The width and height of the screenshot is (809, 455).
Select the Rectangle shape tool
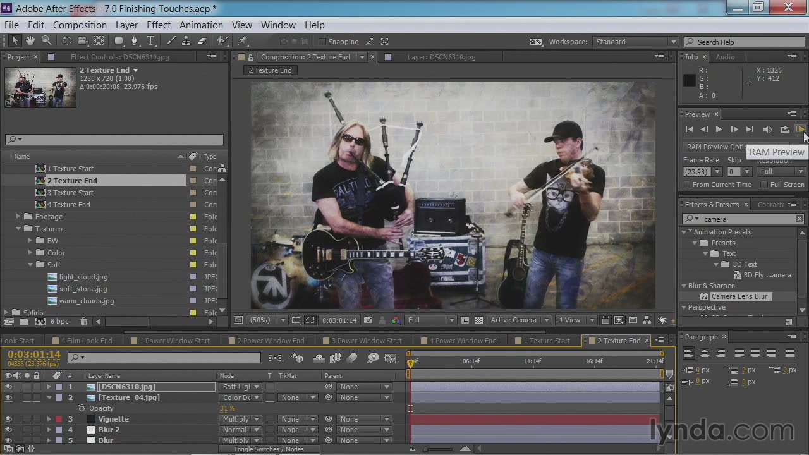click(x=119, y=41)
